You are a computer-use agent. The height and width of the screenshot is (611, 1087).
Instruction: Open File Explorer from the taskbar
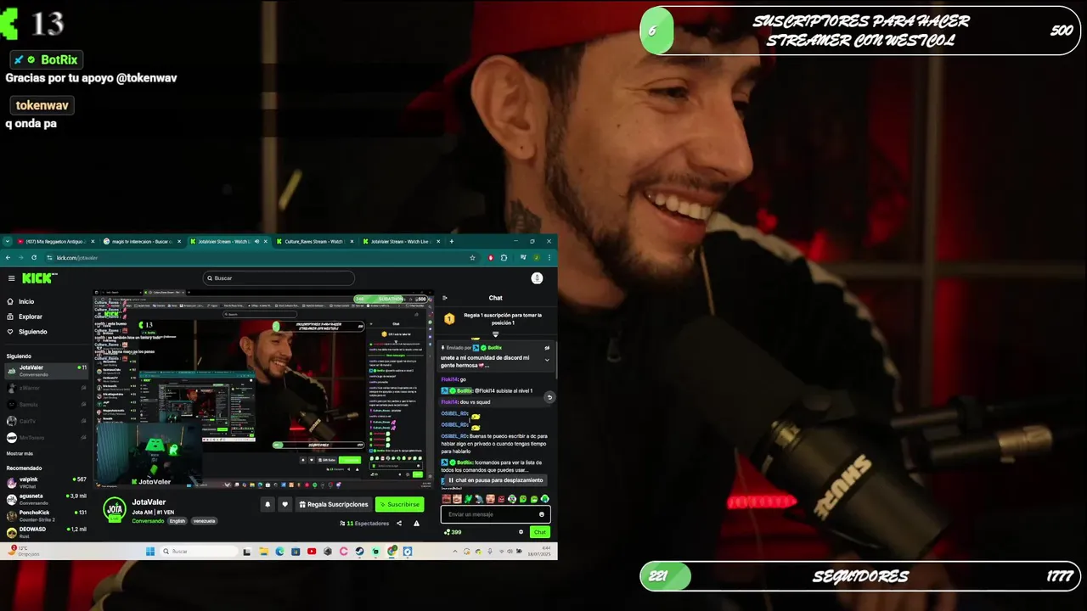point(263,552)
